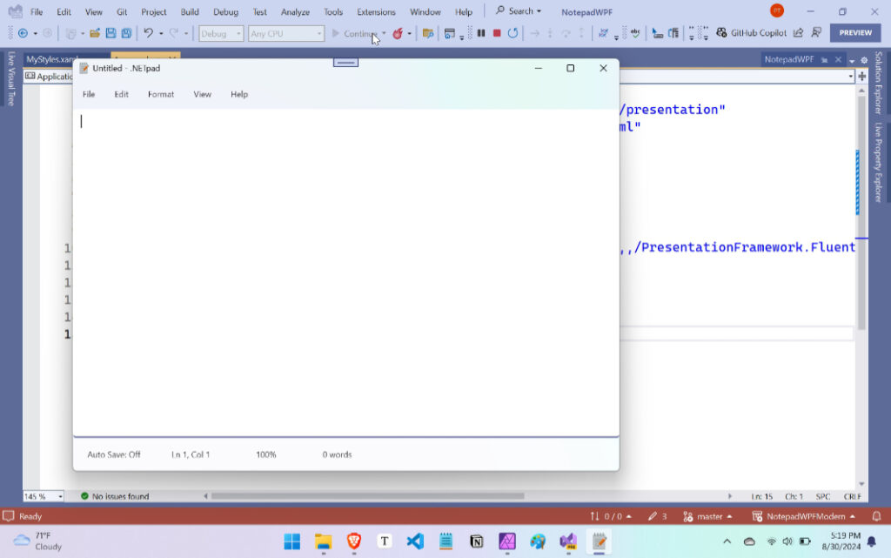
Task: Click the Save All icon in toolbar
Action: coord(126,33)
